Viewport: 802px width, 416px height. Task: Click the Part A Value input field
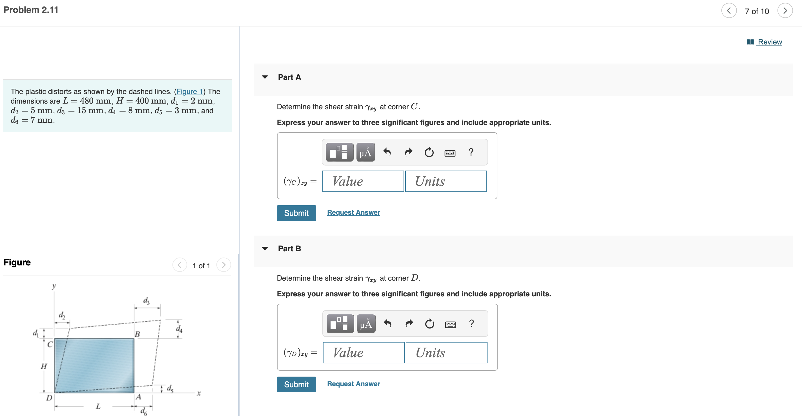(x=363, y=181)
